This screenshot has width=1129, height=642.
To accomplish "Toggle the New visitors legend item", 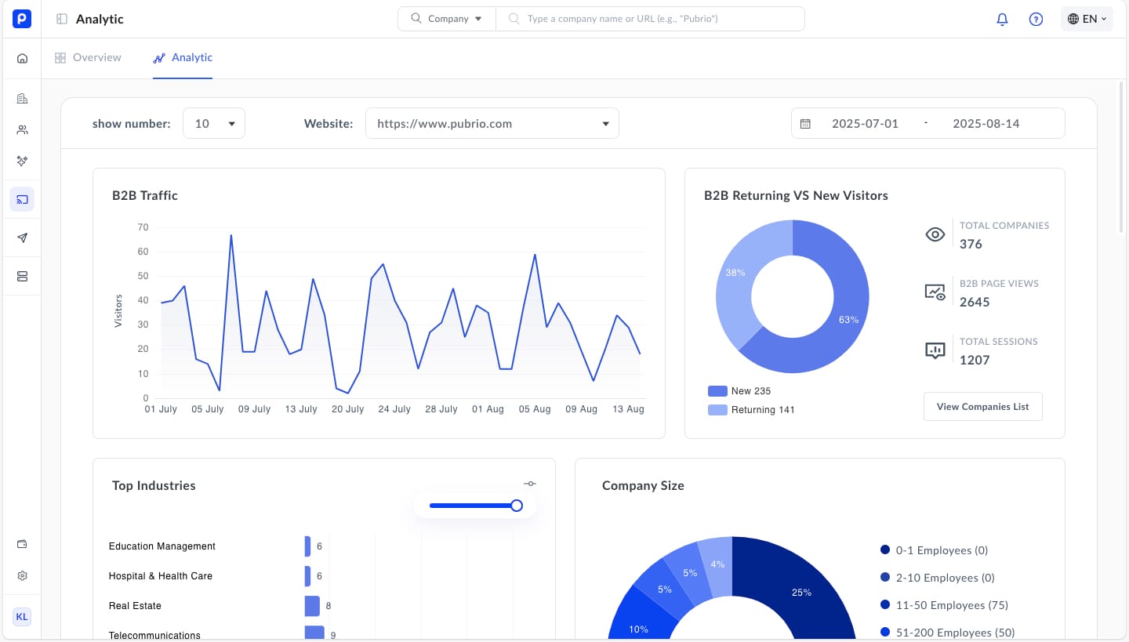I will coord(739,391).
